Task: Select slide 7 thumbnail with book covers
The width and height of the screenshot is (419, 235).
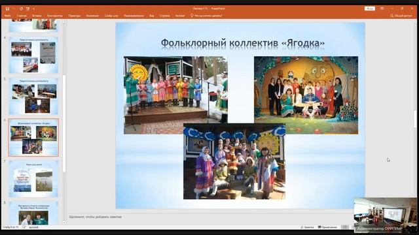Action: pyautogui.click(x=33, y=179)
